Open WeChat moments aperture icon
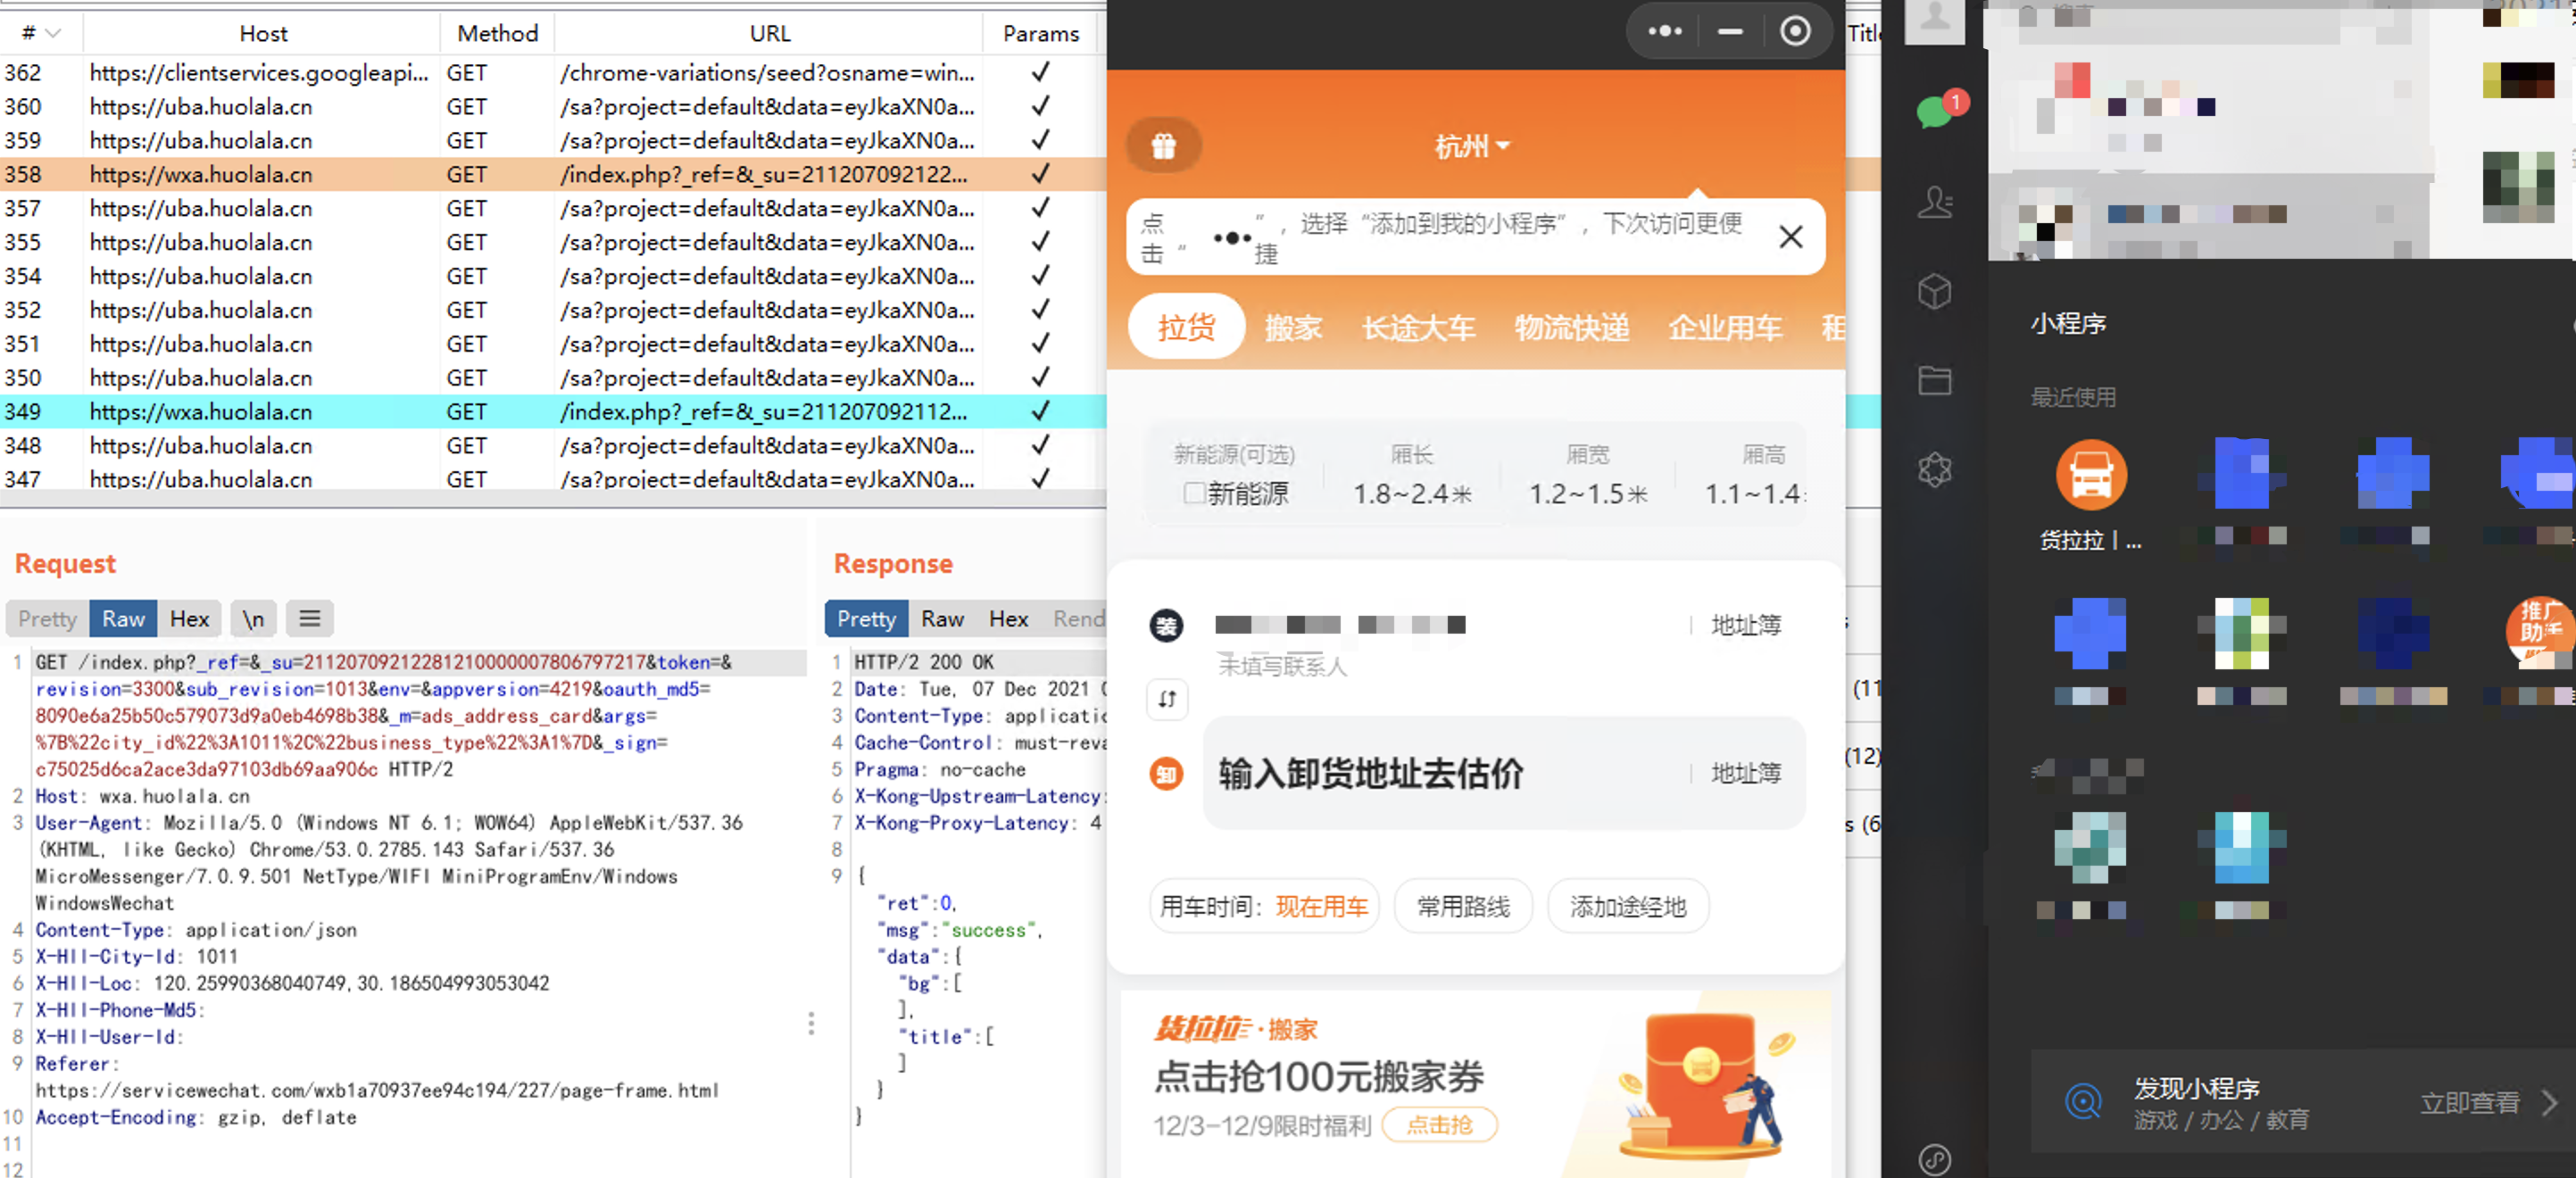The image size is (2576, 1178). tap(1935, 469)
